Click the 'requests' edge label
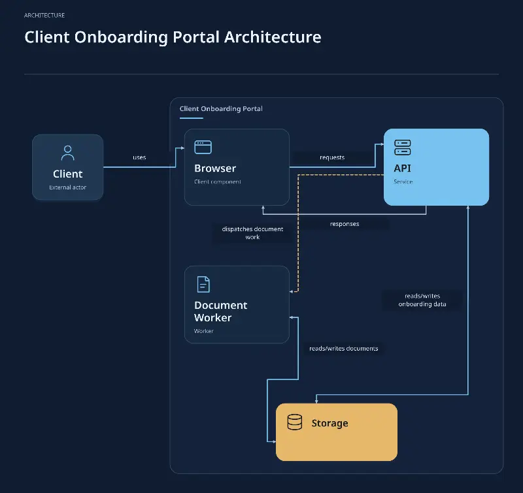The width and height of the screenshot is (523, 493). point(332,157)
